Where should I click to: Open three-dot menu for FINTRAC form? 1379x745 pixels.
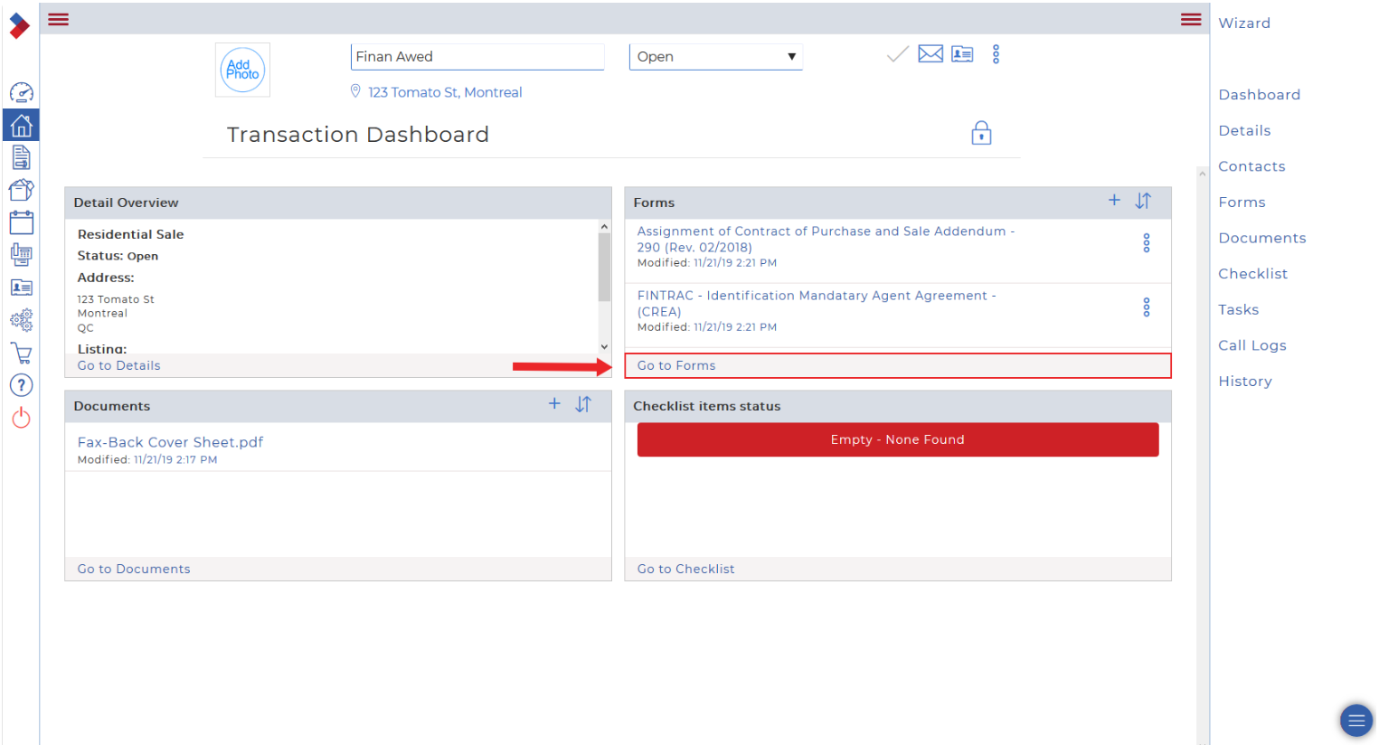[1146, 307]
